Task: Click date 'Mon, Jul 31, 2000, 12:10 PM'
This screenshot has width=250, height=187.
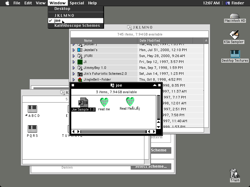Action: coord(163,50)
